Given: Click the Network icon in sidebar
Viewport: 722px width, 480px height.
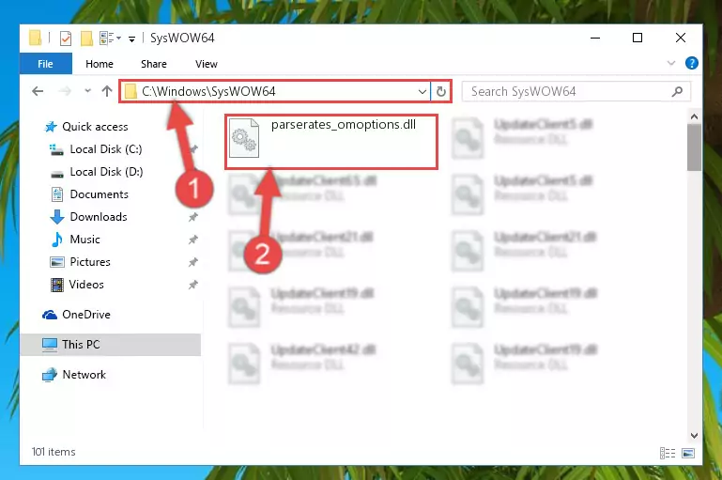Looking at the screenshot, I should point(49,375).
